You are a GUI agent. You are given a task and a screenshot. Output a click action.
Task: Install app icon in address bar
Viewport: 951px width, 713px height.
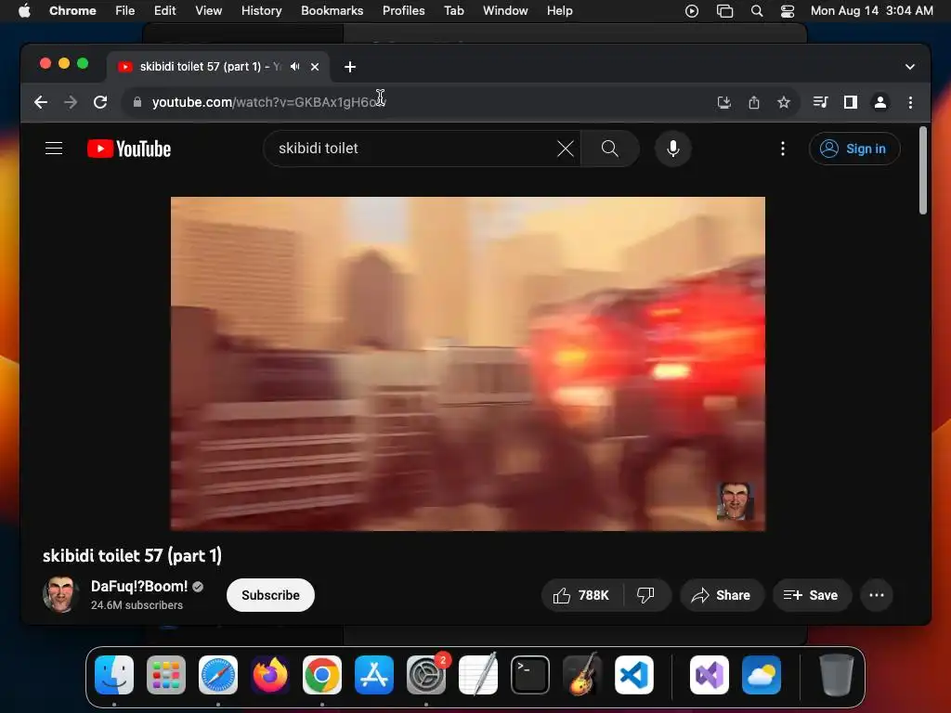click(x=724, y=102)
